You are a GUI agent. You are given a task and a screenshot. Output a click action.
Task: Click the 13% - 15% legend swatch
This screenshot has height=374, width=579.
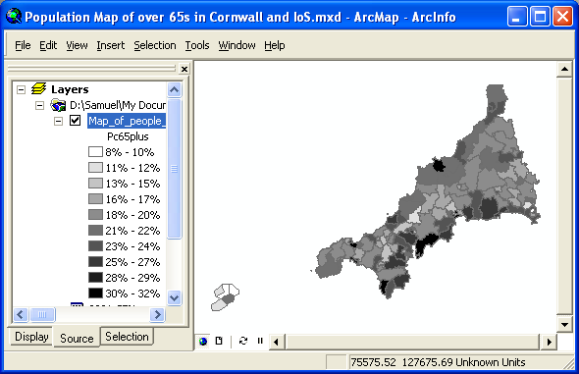click(95, 184)
